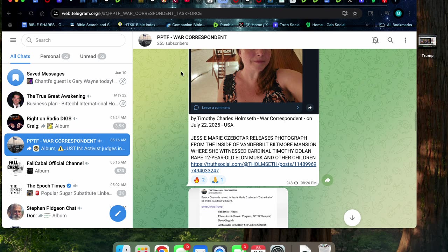Open the channel avatar in header

click(145, 40)
